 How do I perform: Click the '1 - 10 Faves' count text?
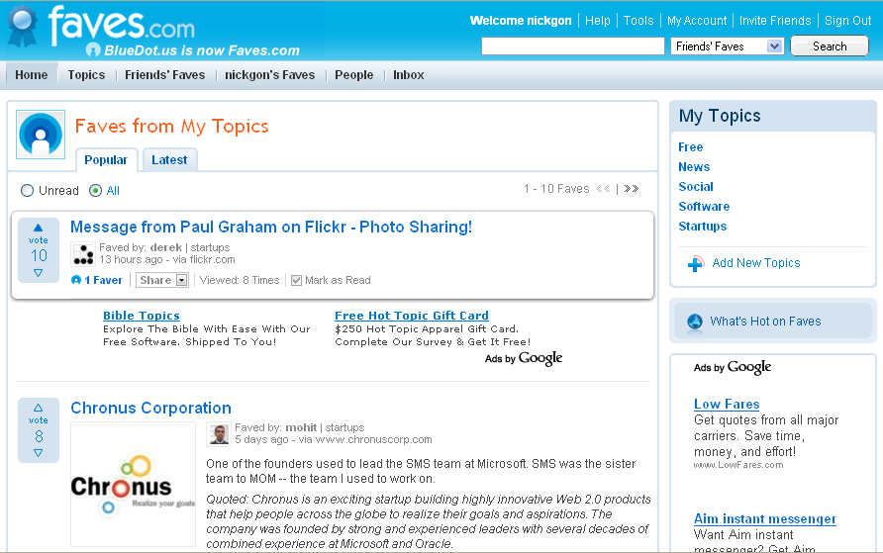coord(556,189)
